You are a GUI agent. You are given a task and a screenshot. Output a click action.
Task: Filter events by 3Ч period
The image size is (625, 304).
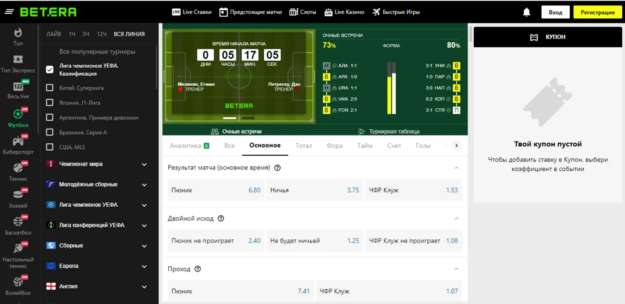[86, 34]
